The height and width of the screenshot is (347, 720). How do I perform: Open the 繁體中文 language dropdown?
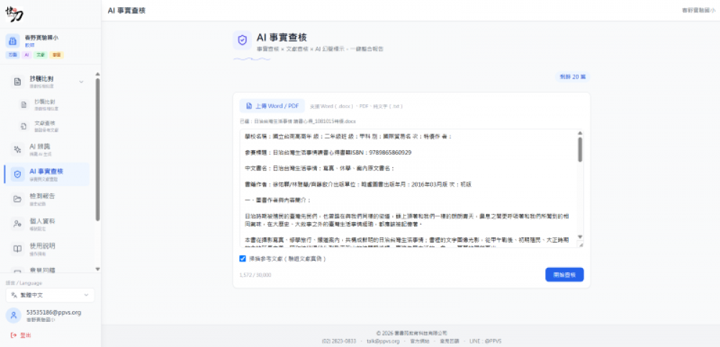click(x=50, y=295)
